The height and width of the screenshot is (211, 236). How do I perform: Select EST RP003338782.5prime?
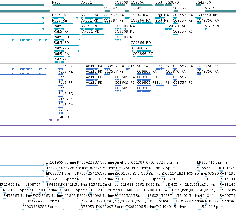pos(41,207)
